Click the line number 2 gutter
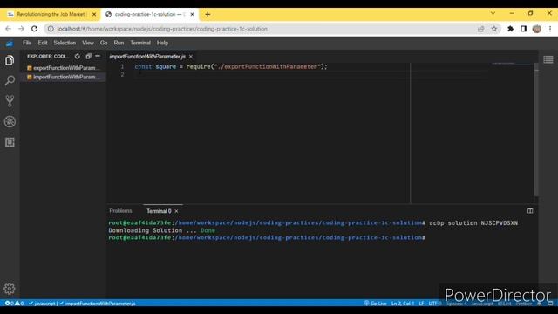 122,74
